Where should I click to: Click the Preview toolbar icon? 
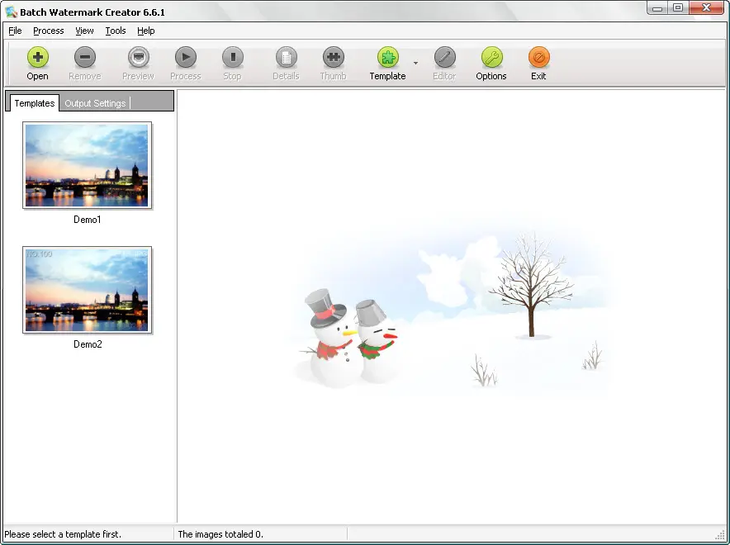138,57
